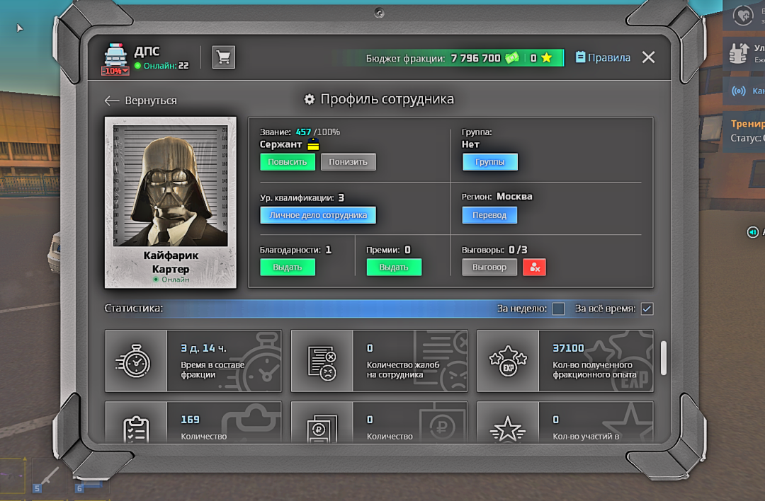Click the Выговоры count 0/3
This screenshot has width=765, height=501.
[x=518, y=250]
